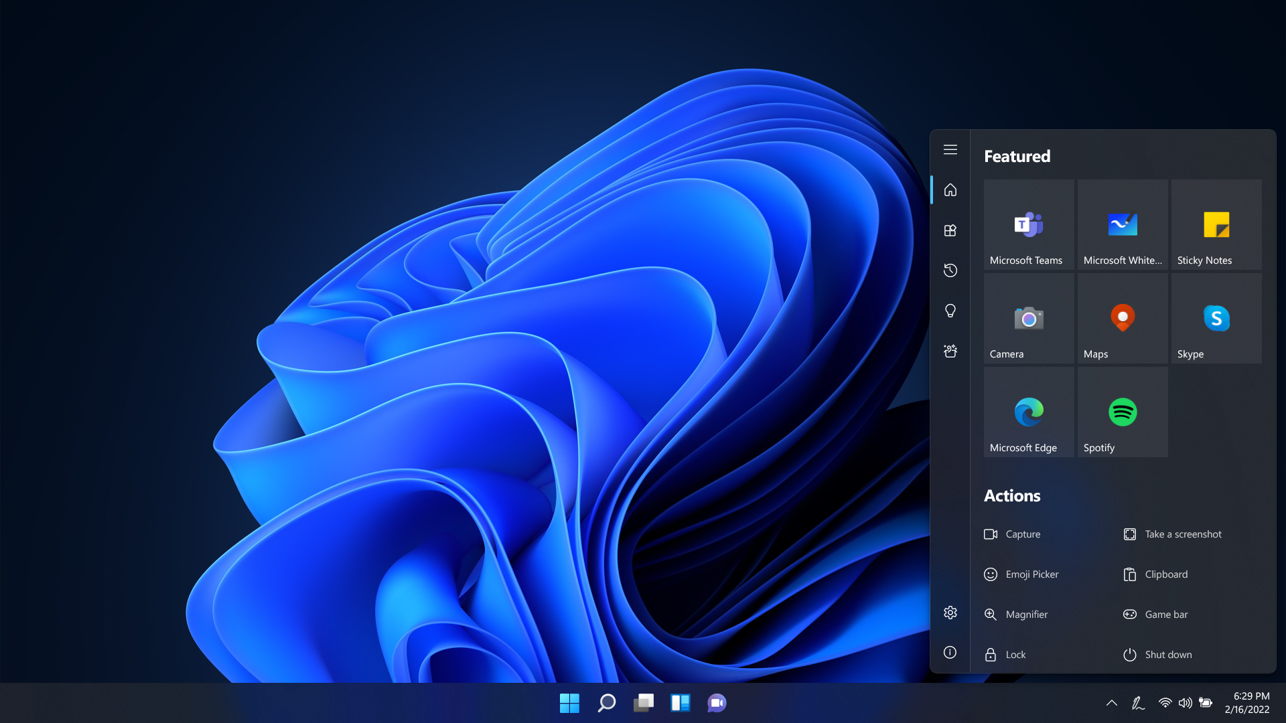Open the taskbar clock and date
The height and width of the screenshot is (723, 1286).
pyautogui.click(x=1246, y=703)
